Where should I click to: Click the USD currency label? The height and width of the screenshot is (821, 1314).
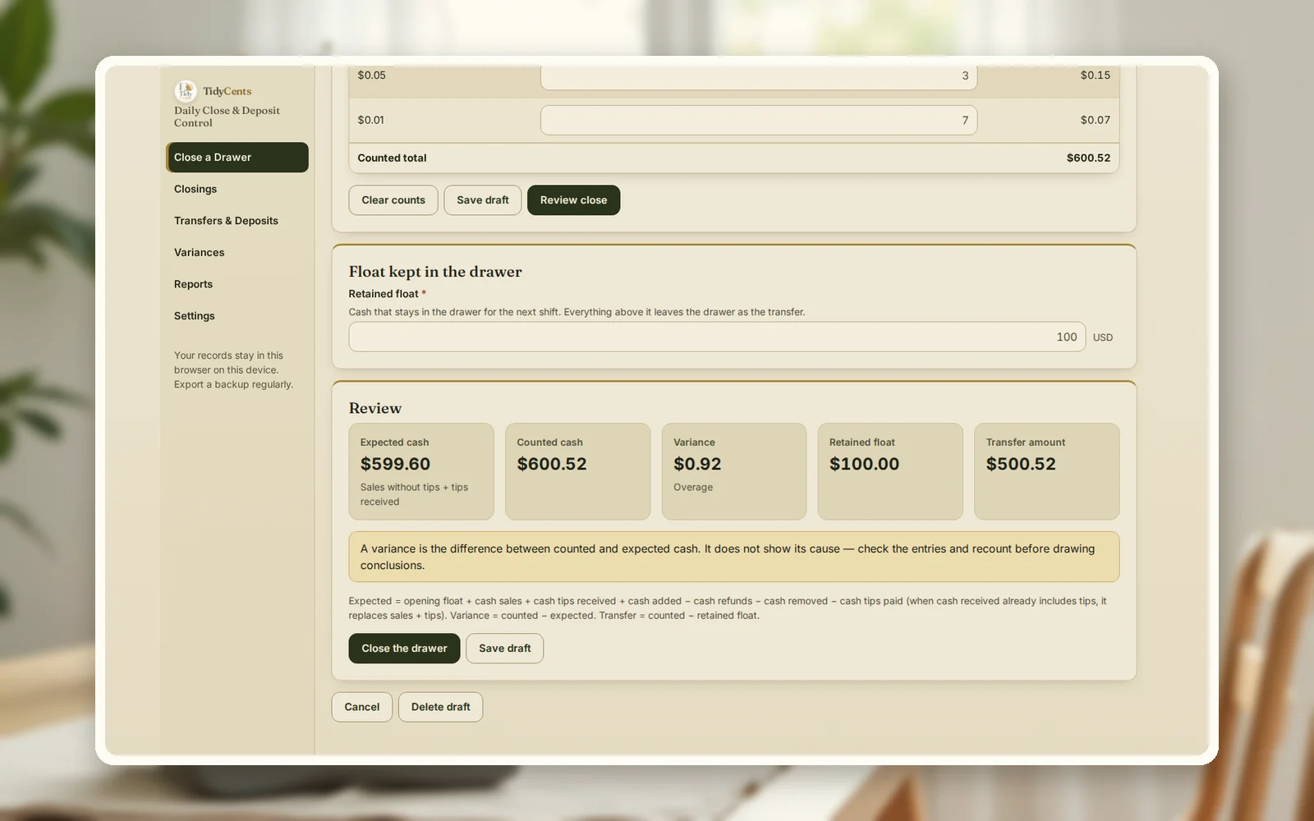coord(1103,337)
